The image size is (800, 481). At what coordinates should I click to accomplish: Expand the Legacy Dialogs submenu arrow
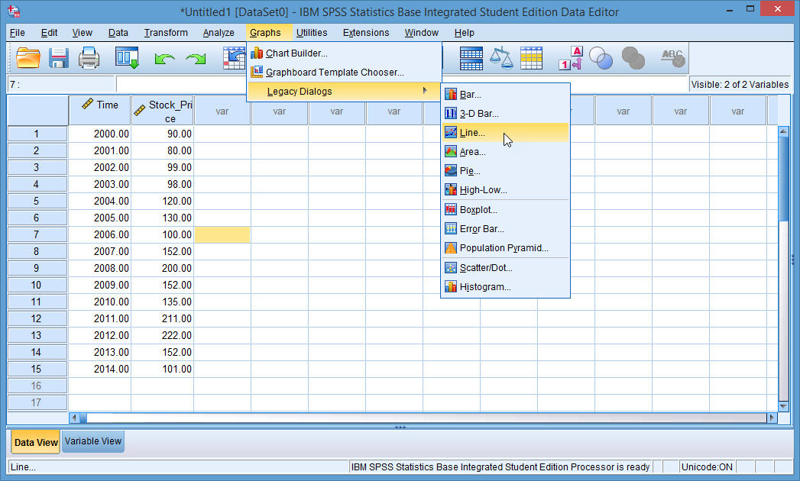pyautogui.click(x=425, y=91)
